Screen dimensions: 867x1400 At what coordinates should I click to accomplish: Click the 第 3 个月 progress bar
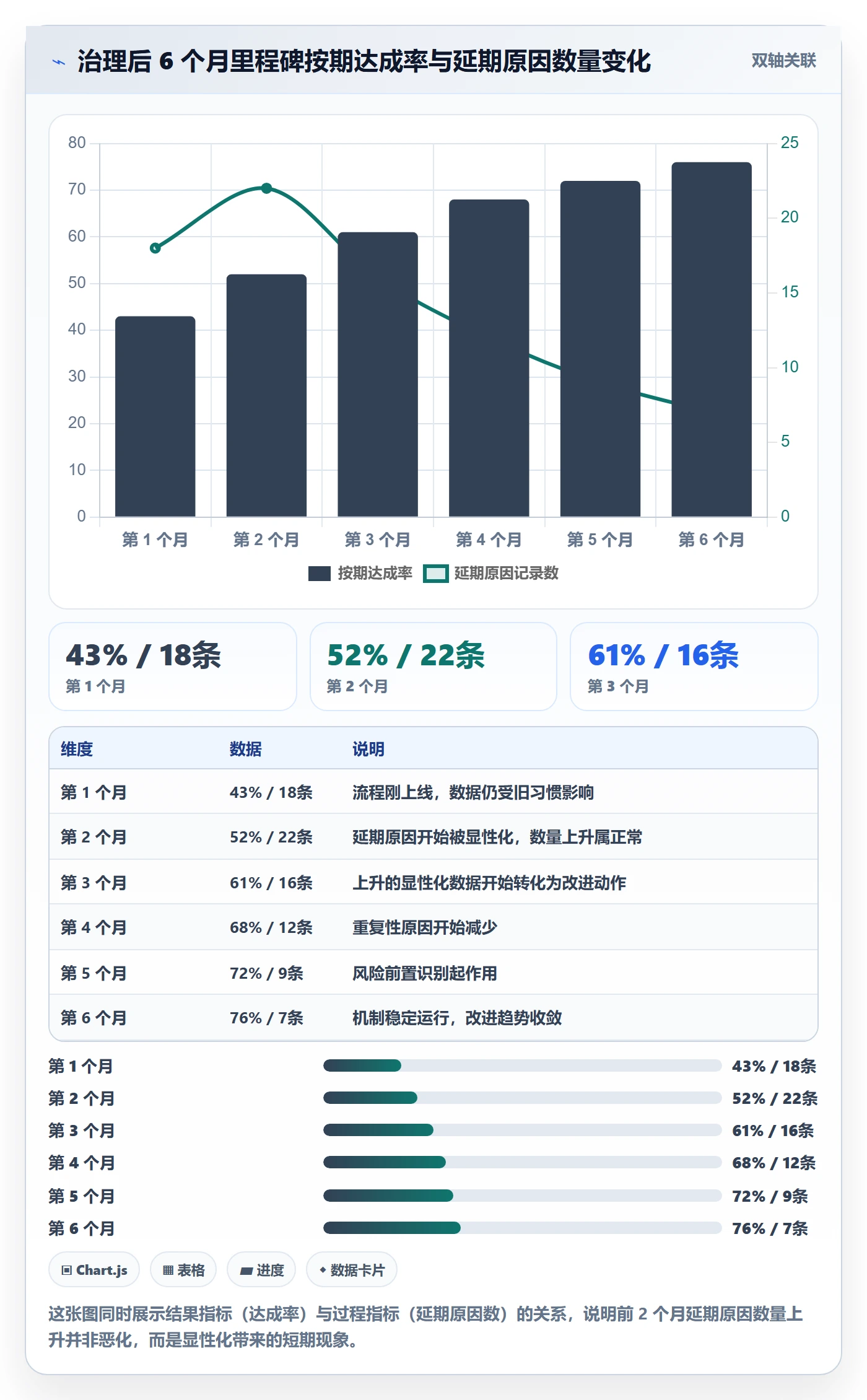tap(522, 1130)
